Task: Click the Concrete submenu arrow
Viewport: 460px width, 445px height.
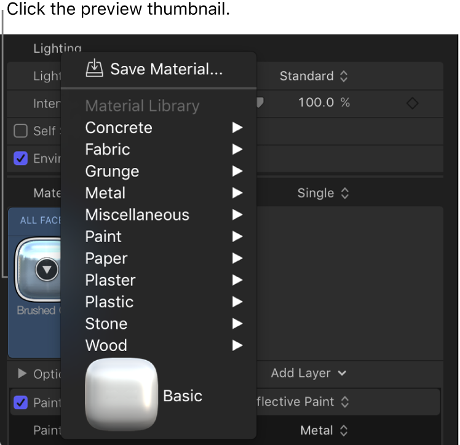Action: 237,128
